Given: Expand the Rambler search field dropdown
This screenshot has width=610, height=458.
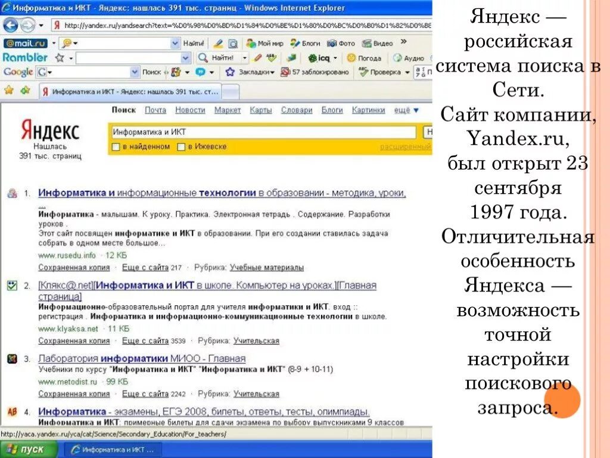Looking at the screenshot, I should coord(186,58).
